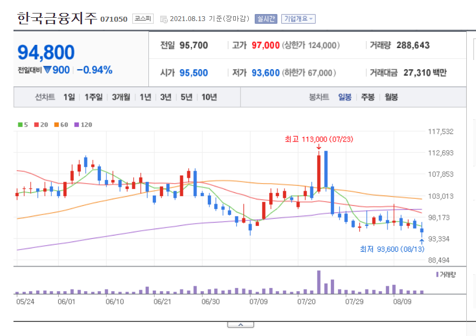Viewport: 476px width, 336px height.
Task: Click the 상한가 124,000 text
Action: click(x=311, y=45)
